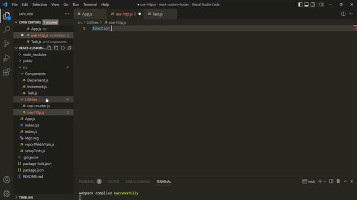Image resolution: width=357 pixels, height=200 pixels.
Task: Collapse the Utilities folder
Action: [31, 99]
